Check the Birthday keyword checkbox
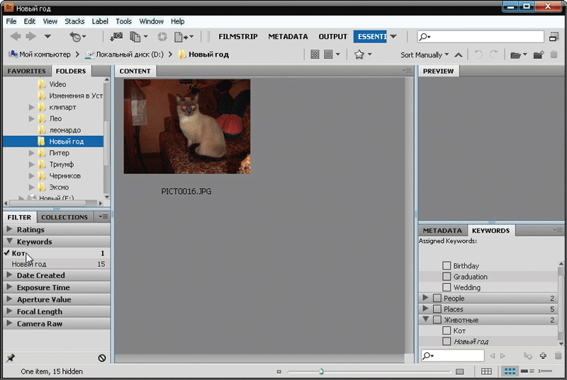Image resolution: width=567 pixels, height=380 pixels. pos(447,266)
